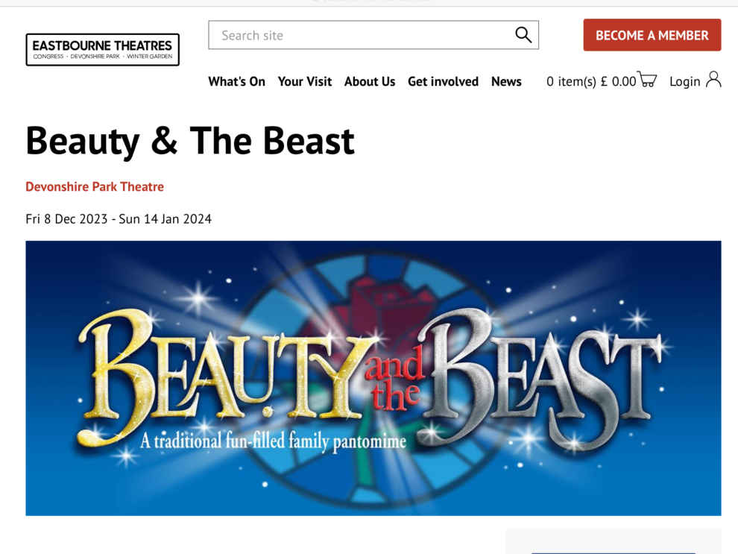Click the grey sidebar panel below the banner

613,540
